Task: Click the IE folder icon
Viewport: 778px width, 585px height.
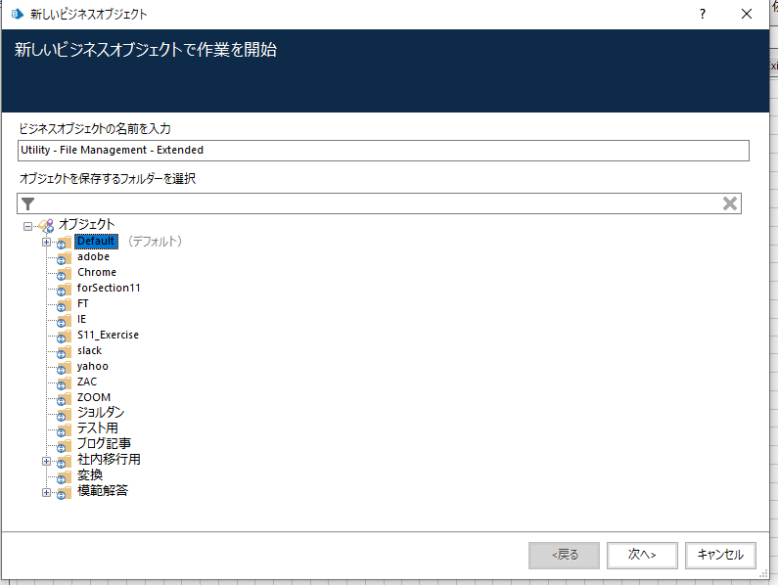Action: click(64, 321)
